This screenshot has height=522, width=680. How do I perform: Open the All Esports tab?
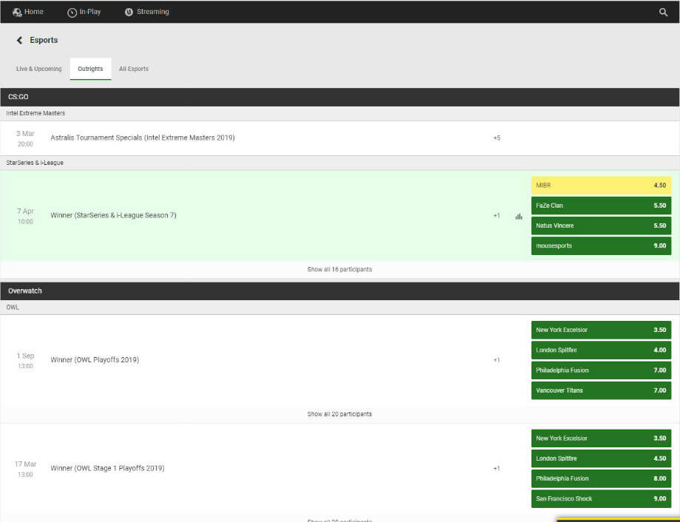[134, 69]
